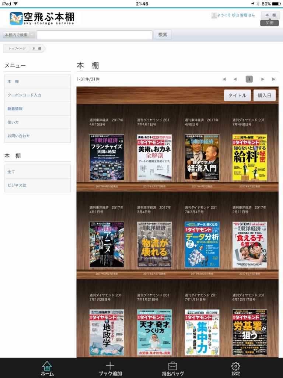Select 使い方 menu item
The height and width of the screenshot is (378, 283).
click(x=37, y=122)
